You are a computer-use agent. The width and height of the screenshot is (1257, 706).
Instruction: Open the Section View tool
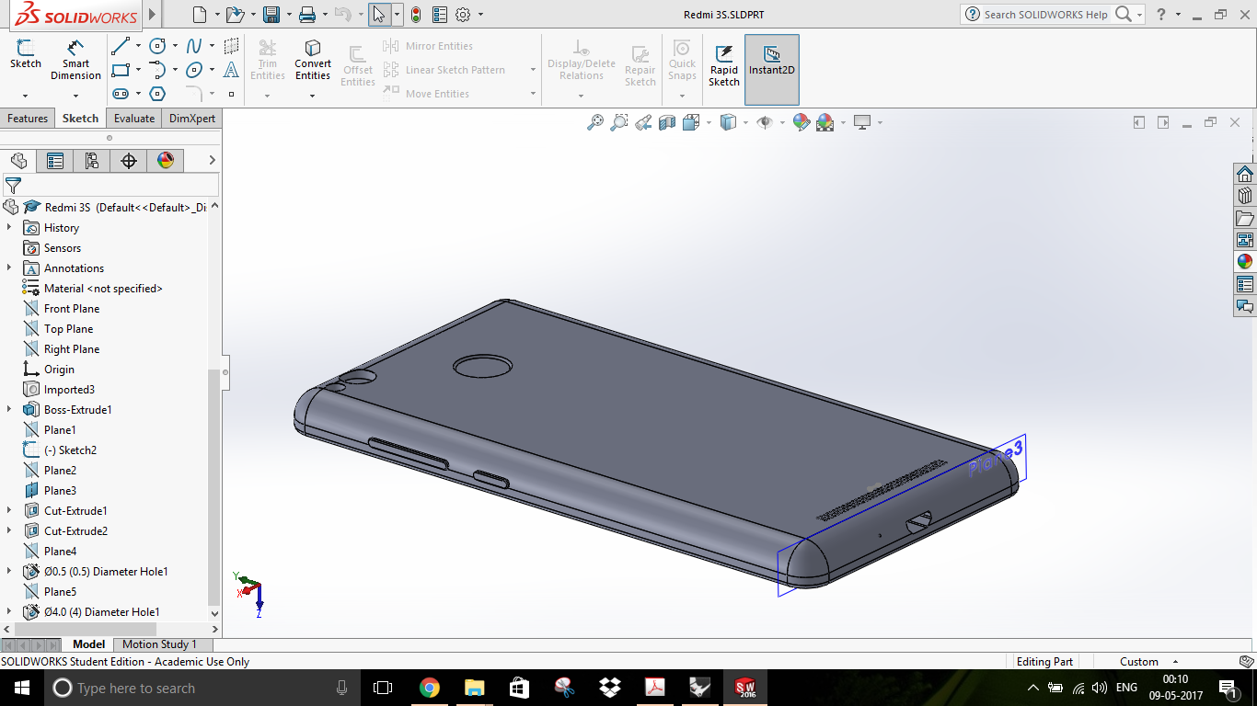(667, 122)
